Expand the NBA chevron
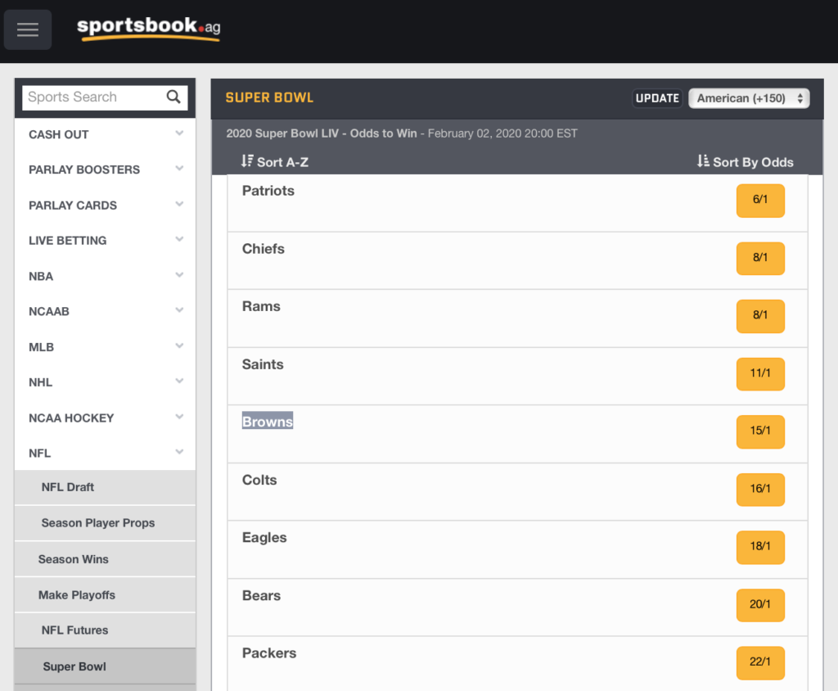 point(179,275)
